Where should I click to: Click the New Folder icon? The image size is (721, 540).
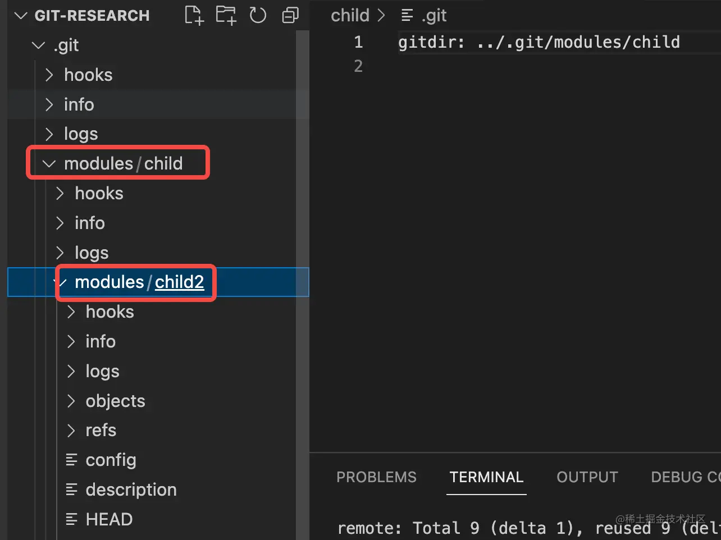click(x=225, y=15)
